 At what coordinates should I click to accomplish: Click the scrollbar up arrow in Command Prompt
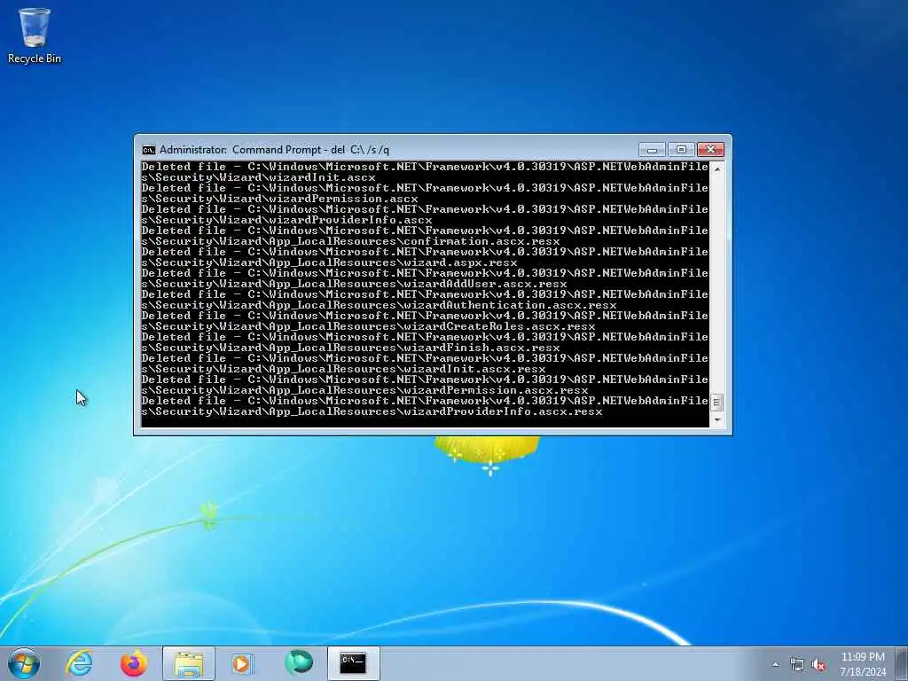717,168
